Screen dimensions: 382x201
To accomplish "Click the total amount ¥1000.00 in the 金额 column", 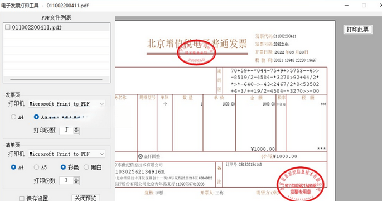I will click(263, 149).
